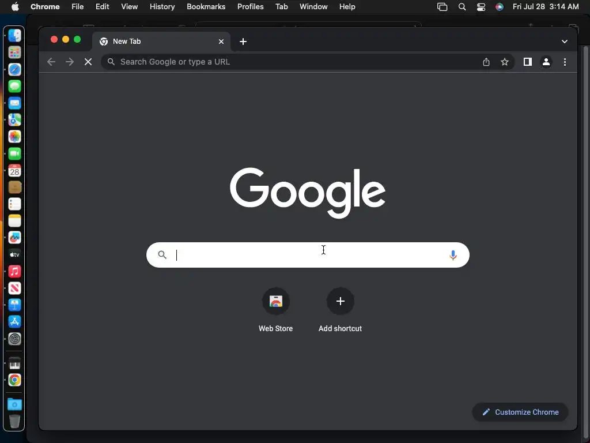Screen dimensions: 590x443
Task: Open News from the Dock
Action: coord(14,288)
